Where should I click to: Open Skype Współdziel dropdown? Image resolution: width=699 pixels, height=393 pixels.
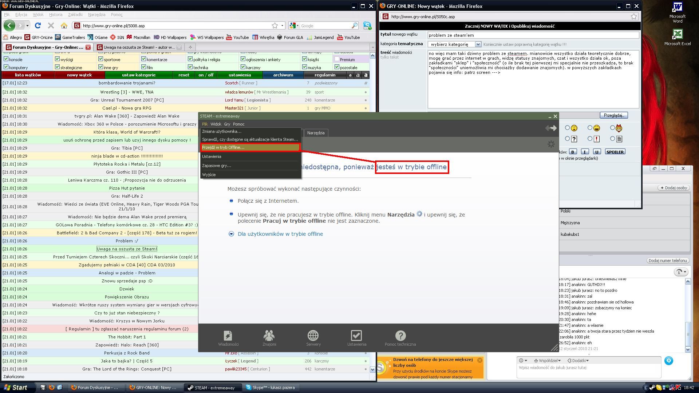547,361
